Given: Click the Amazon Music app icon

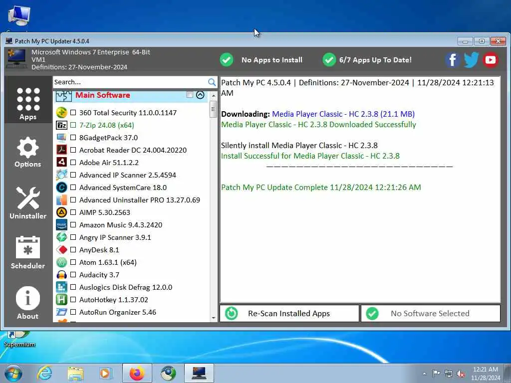Looking at the screenshot, I should [x=61, y=225].
